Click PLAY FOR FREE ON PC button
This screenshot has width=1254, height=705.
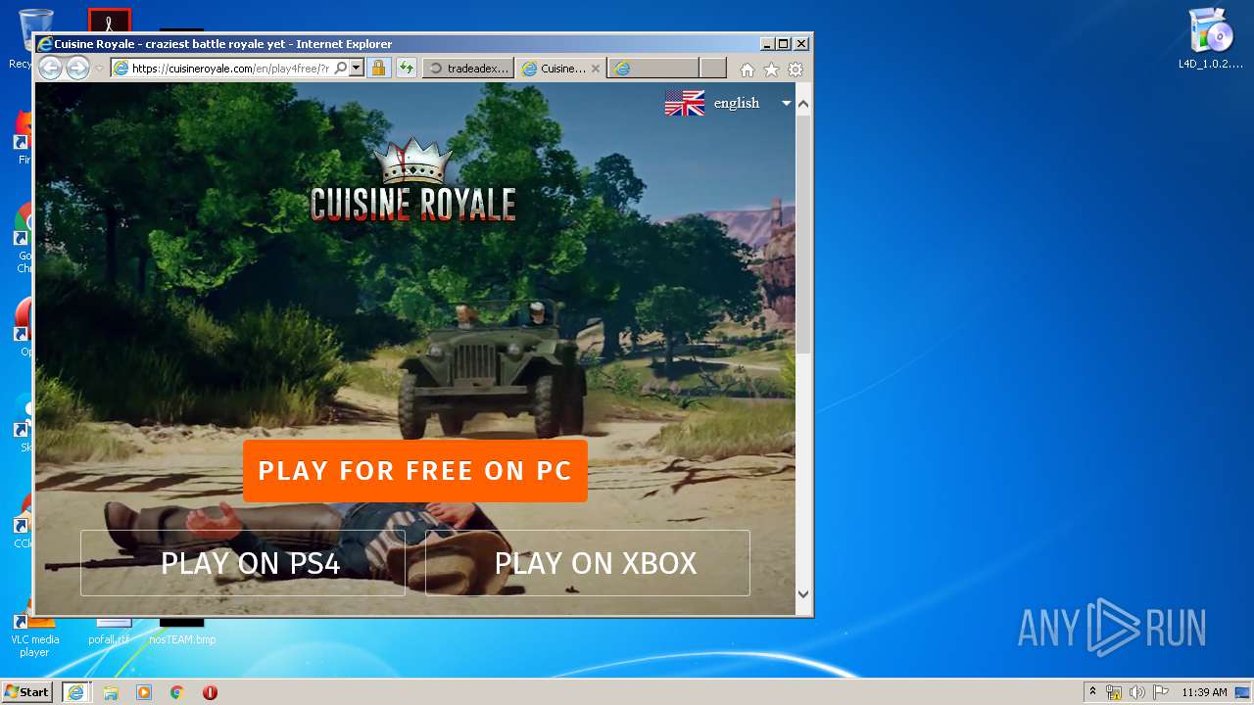point(415,471)
